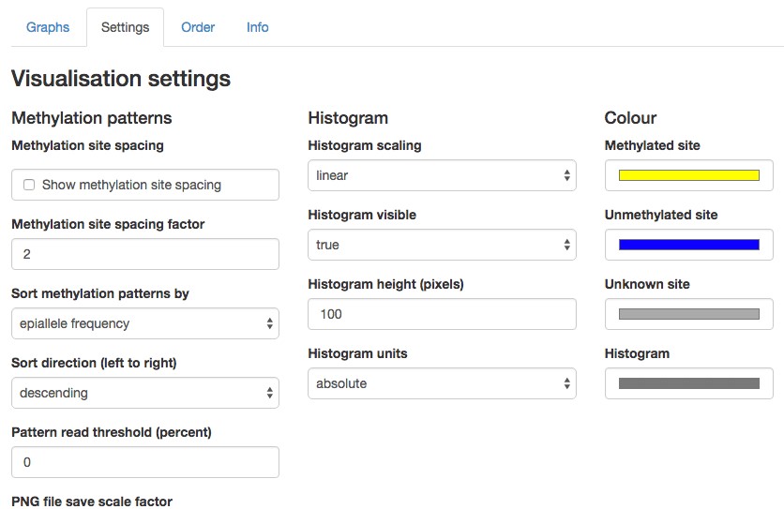This screenshot has width=784, height=509.
Task: Open the Order tab
Action: point(198,27)
